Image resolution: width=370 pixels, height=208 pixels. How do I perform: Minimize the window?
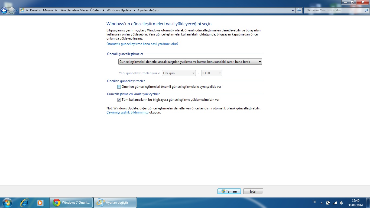click(345, 2)
